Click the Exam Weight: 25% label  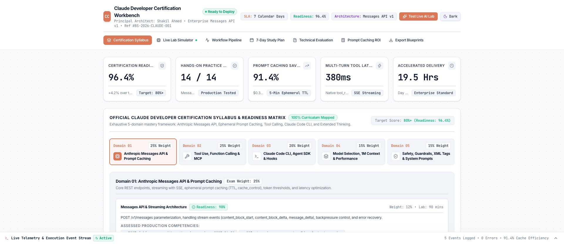tap(243, 181)
